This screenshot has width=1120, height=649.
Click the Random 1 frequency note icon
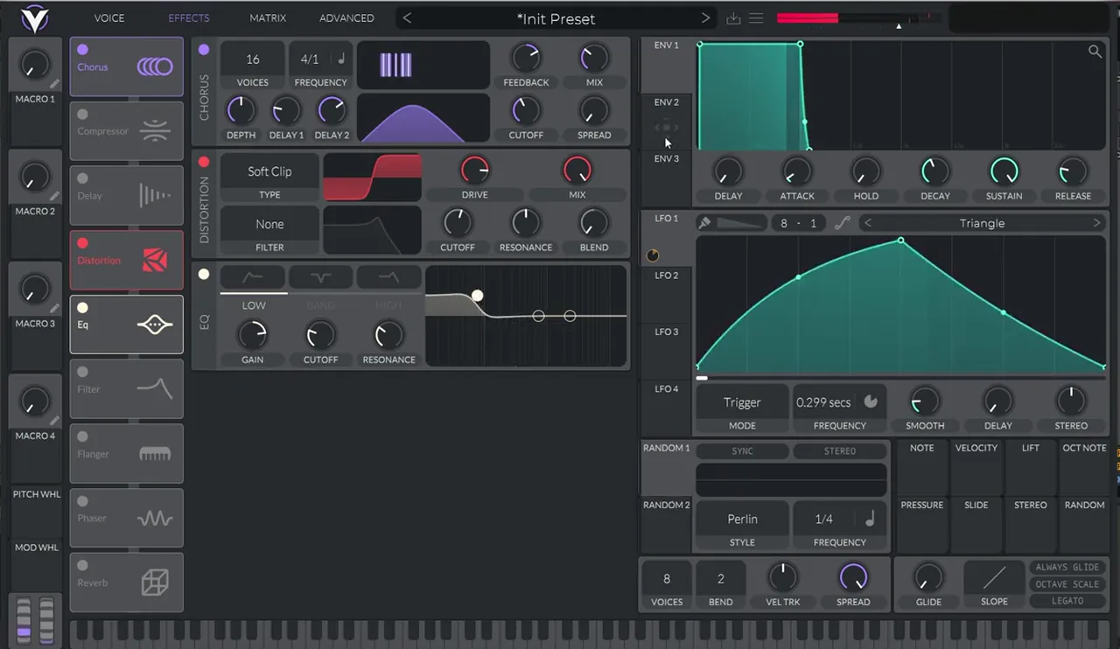click(869, 519)
